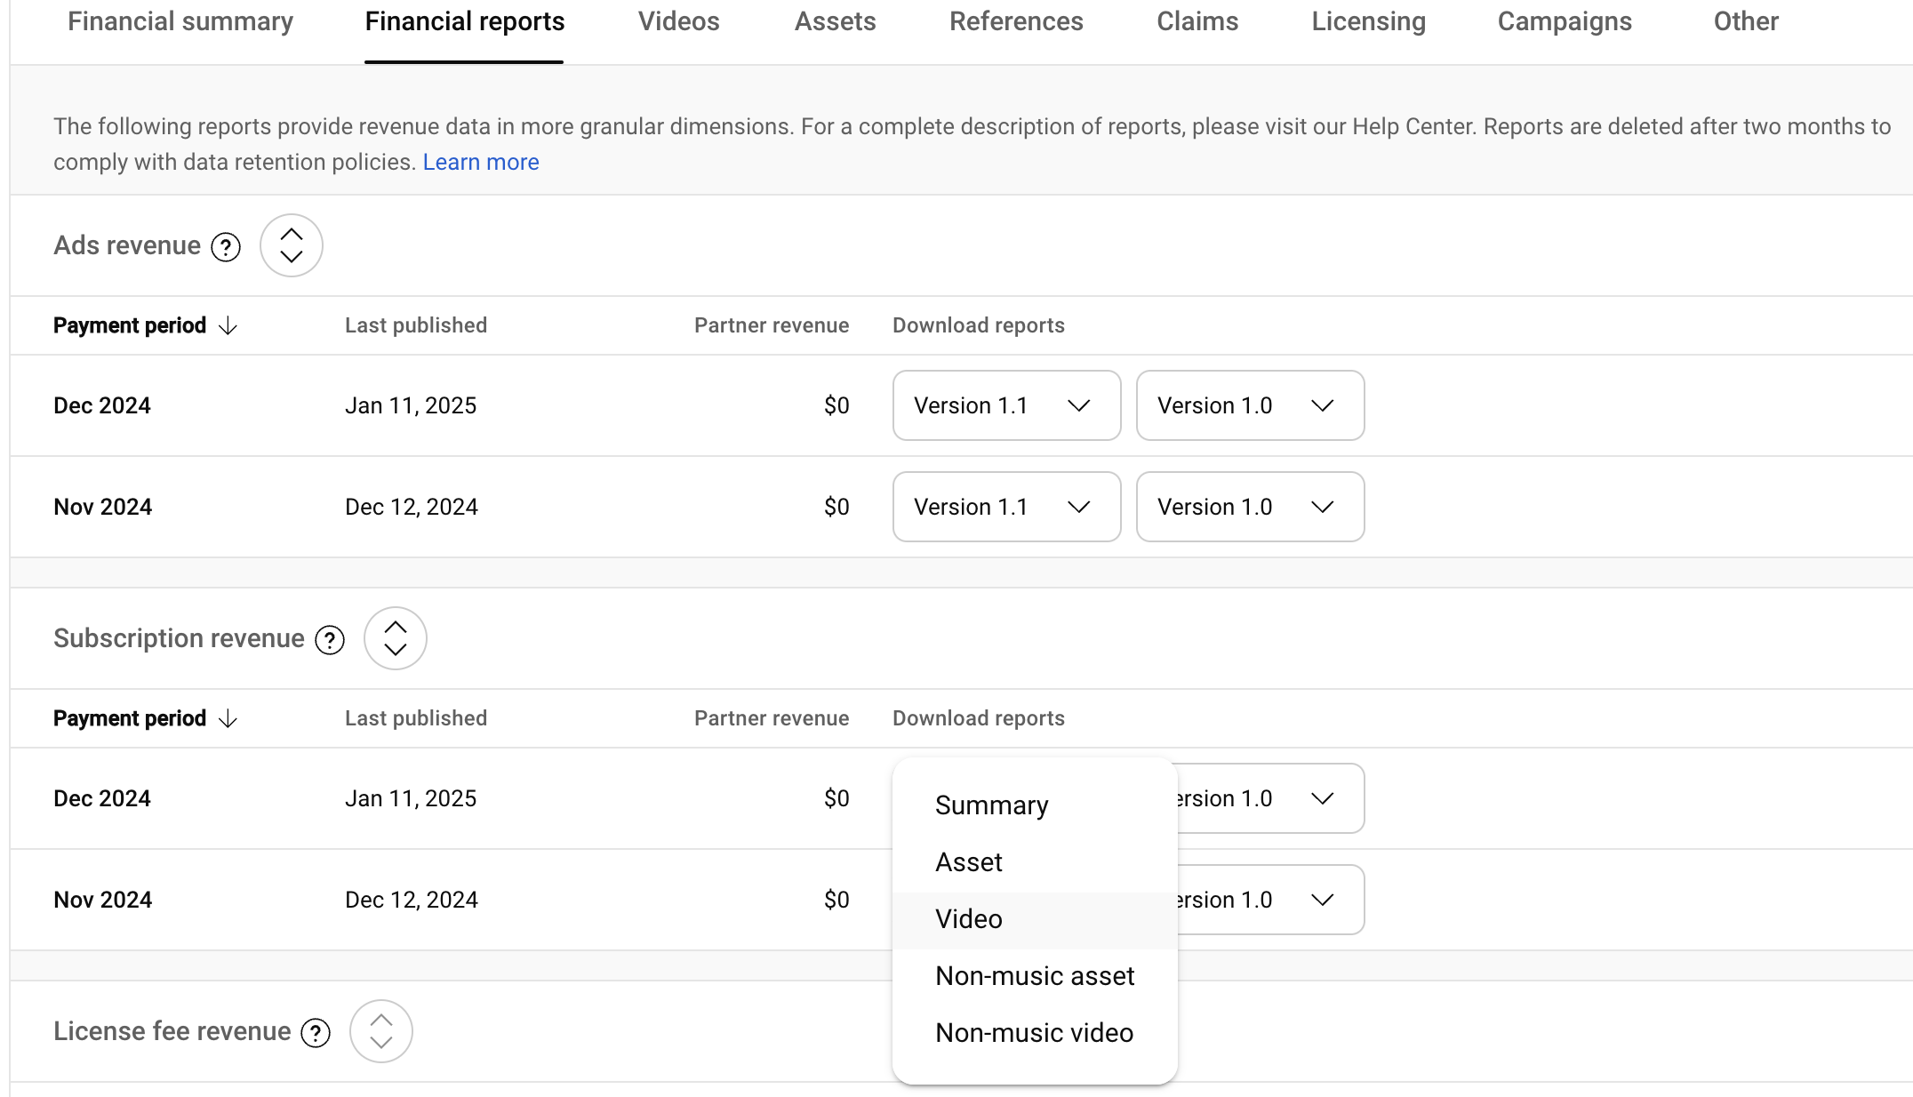The width and height of the screenshot is (1913, 1097).
Task: Sort Ads revenue by Payment period arrow
Action: [228, 326]
